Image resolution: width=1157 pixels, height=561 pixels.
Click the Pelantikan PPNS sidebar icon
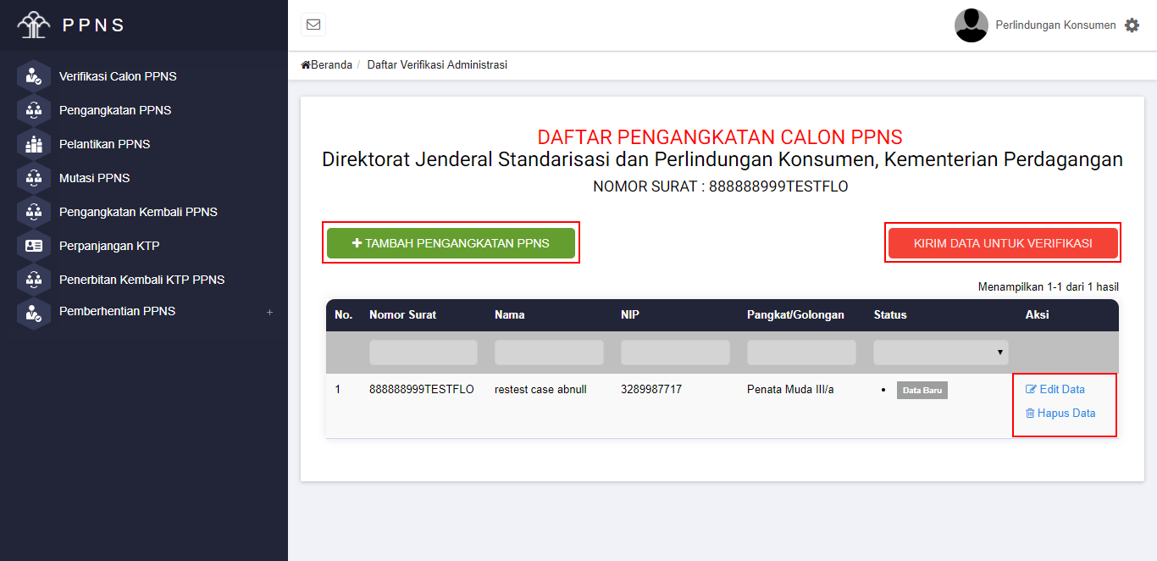34,144
